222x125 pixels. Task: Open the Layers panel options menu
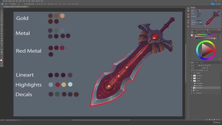221,62
